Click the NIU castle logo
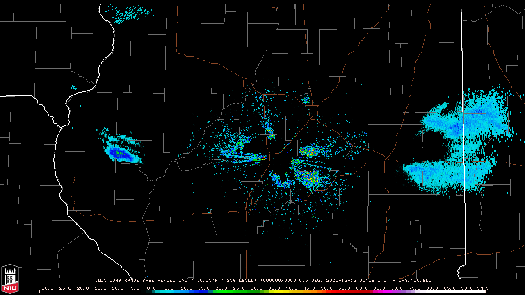The height and width of the screenshot is (295, 525). 10,279
